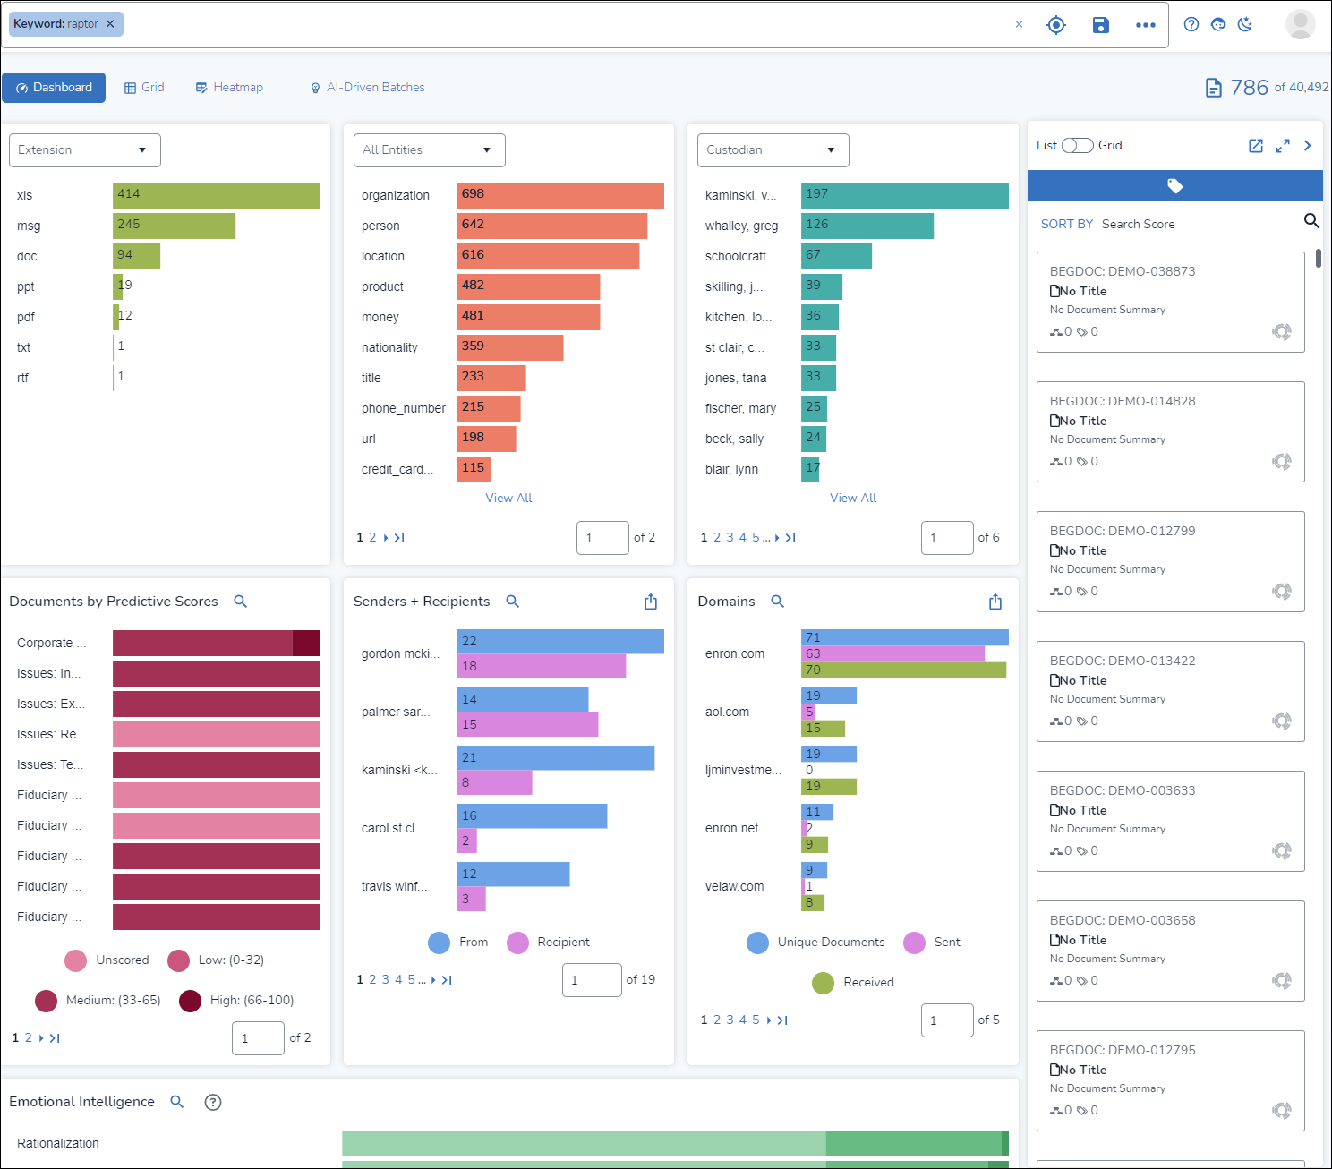Expand document list panel to full screen
The image size is (1332, 1169).
(x=1283, y=146)
